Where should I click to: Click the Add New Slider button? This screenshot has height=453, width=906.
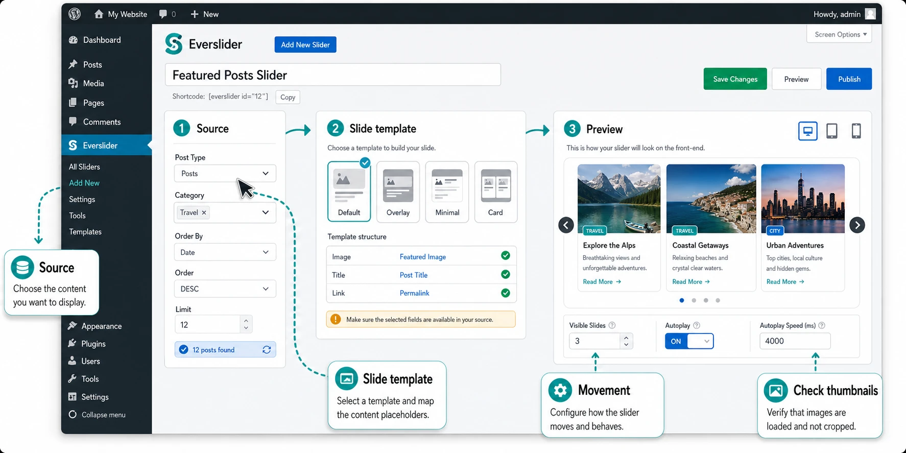[x=305, y=44]
